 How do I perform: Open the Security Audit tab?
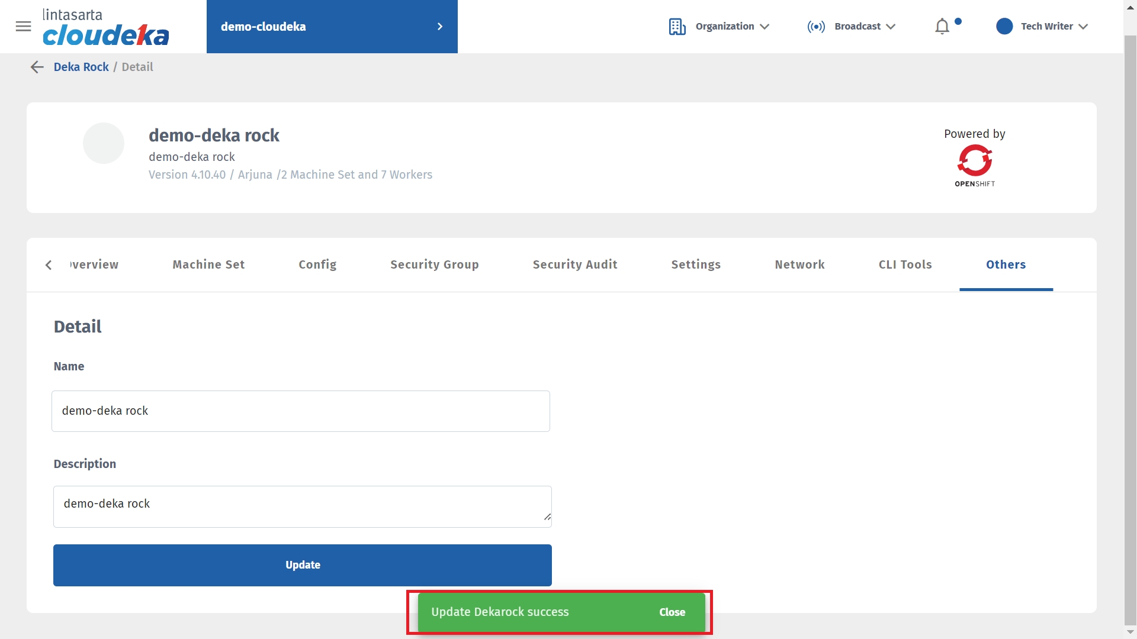574,264
